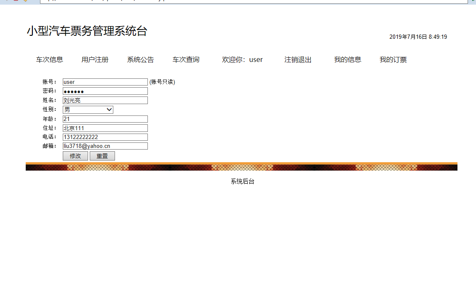Open the 车次信息 navigation link
Image resolution: width=476 pixels, height=284 pixels.
point(49,59)
